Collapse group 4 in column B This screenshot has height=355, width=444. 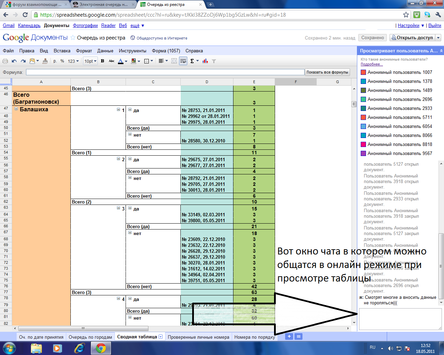click(x=119, y=298)
